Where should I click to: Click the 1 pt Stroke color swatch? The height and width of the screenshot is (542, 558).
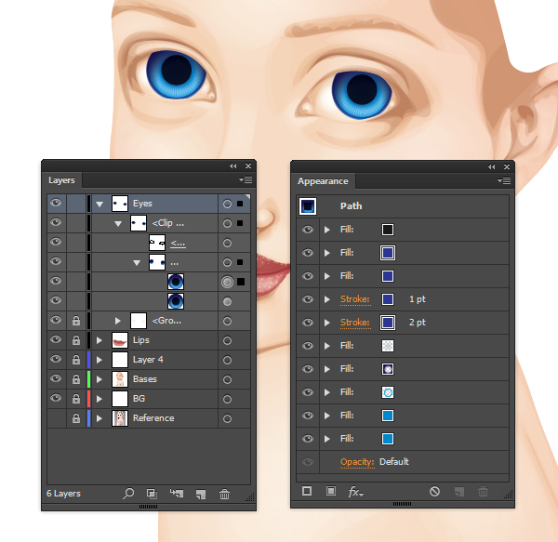click(x=388, y=299)
